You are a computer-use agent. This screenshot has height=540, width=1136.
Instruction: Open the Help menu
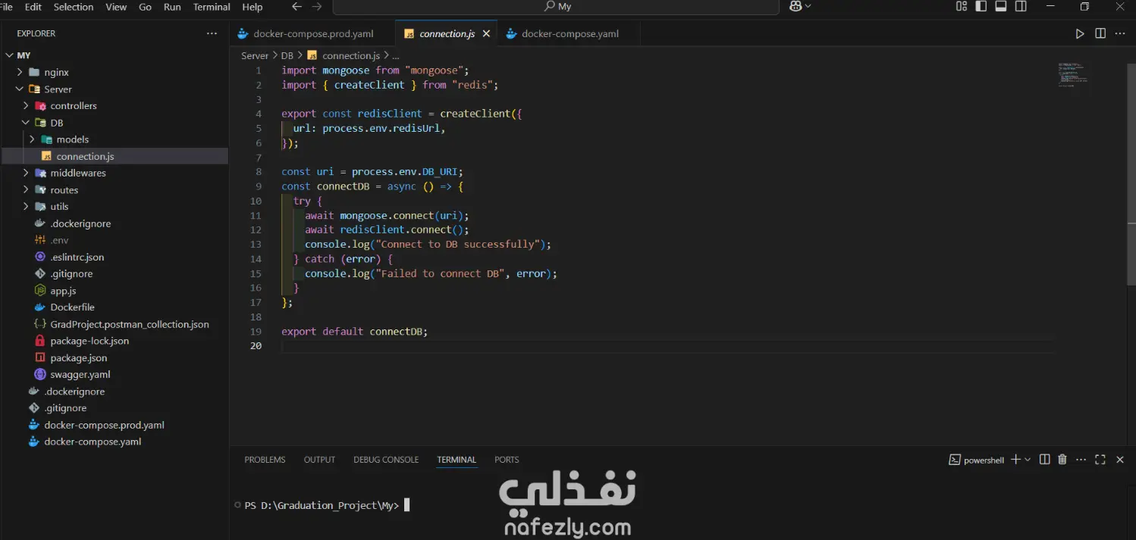click(253, 7)
